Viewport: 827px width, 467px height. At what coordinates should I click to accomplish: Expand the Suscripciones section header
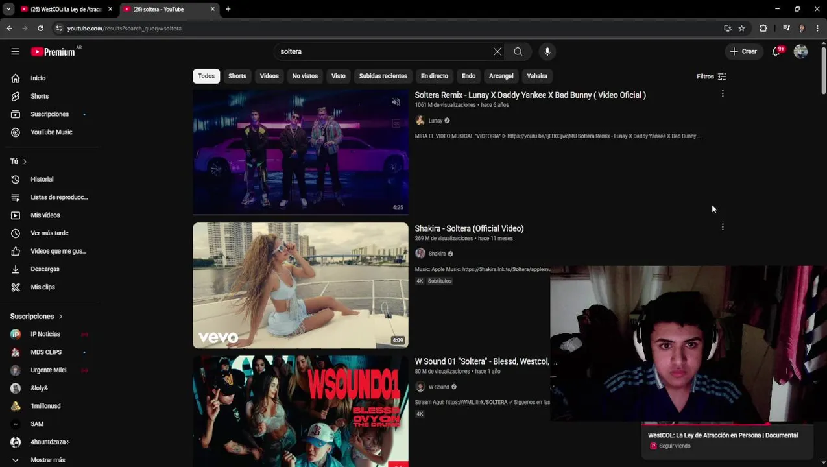[36, 317]
